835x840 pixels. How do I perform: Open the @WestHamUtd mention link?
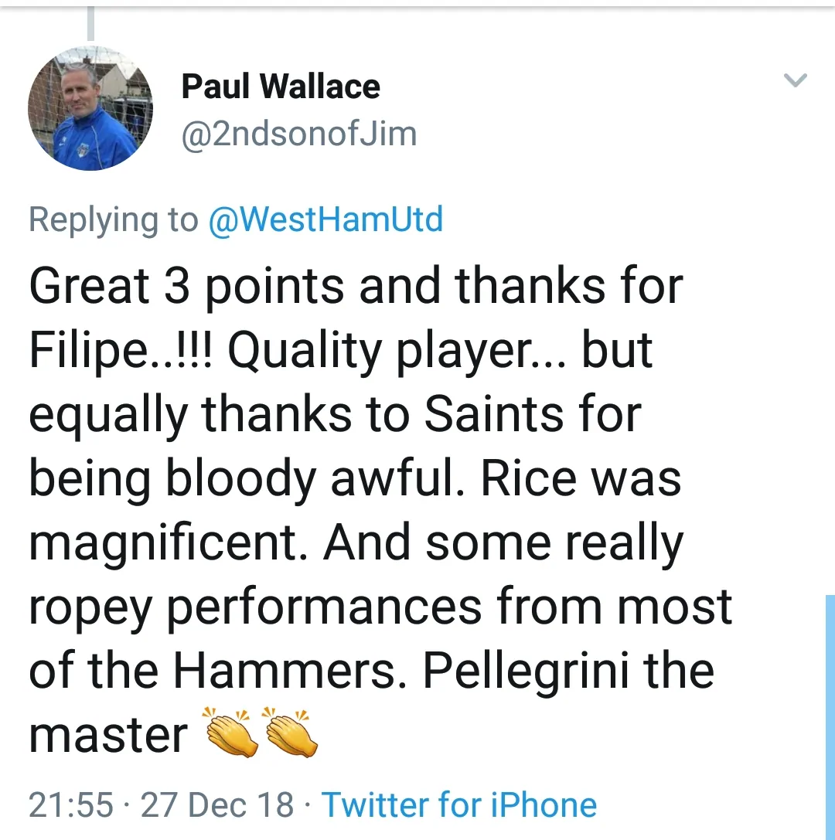325,219
